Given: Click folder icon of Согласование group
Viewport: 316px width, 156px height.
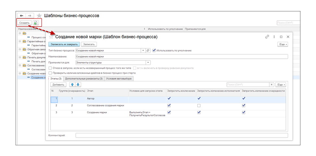Looking at the screenshot, I should [24, 65].
